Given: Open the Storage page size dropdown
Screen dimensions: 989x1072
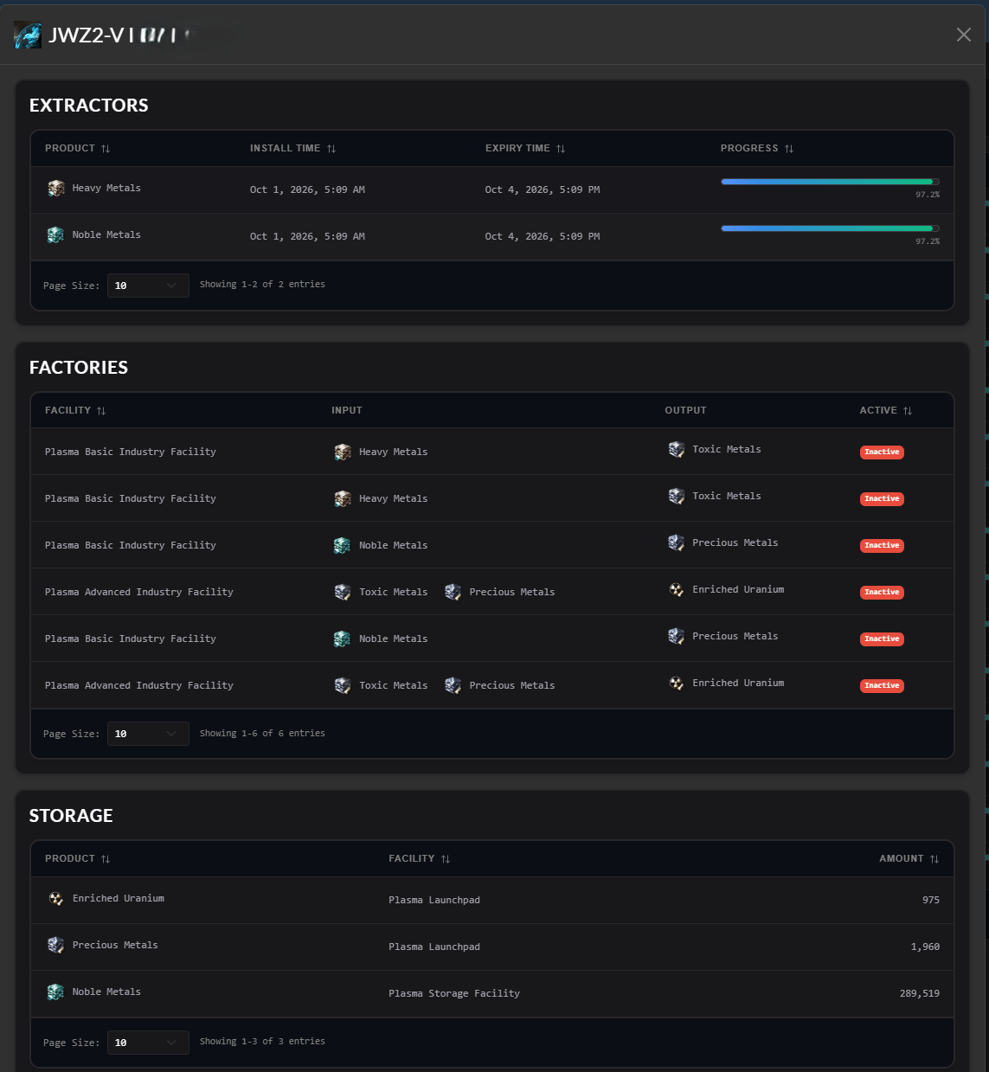Looking at the screenshot, I should point(148,1043).
